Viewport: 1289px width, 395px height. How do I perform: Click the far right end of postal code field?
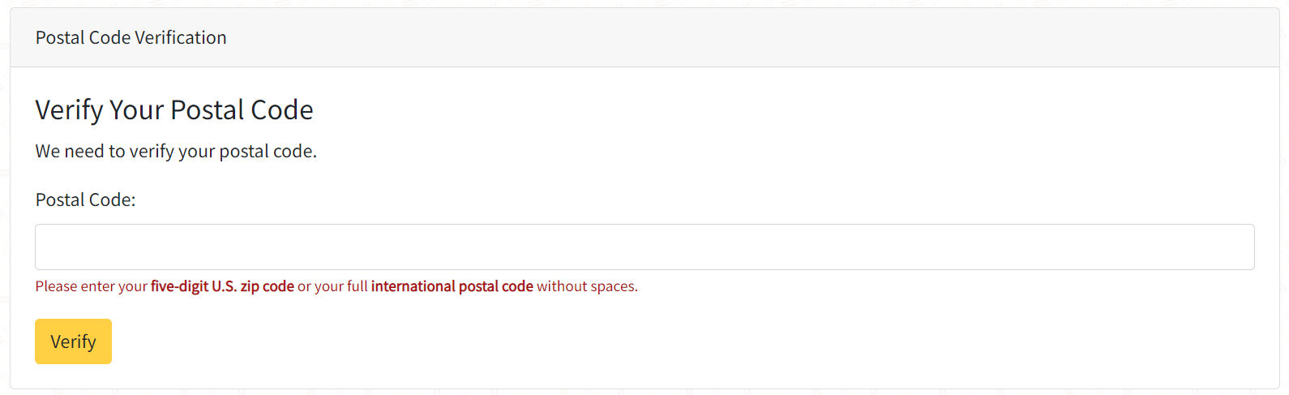tap(1240, 247)
